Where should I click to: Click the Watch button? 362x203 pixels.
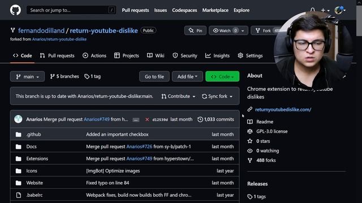coord(225,30)
